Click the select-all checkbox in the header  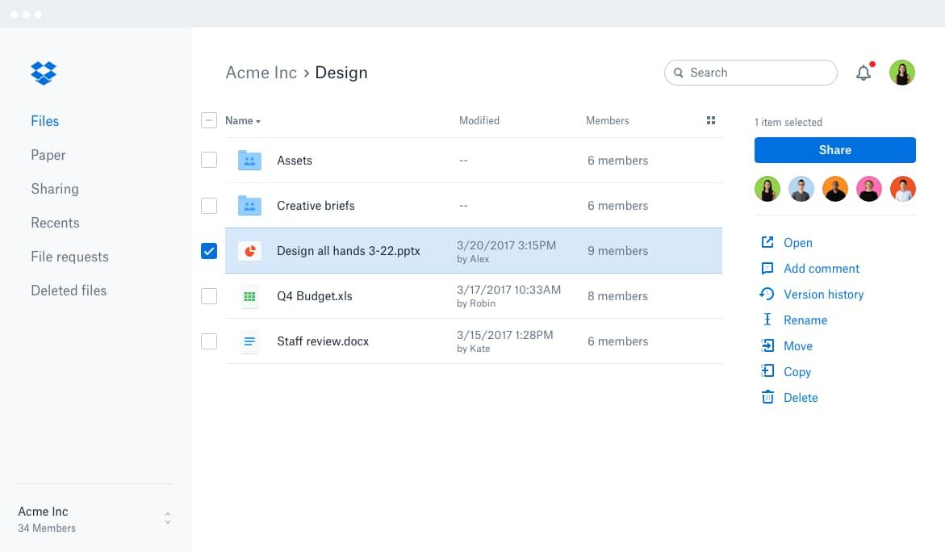pyautogui.click(x=209, y=119)
